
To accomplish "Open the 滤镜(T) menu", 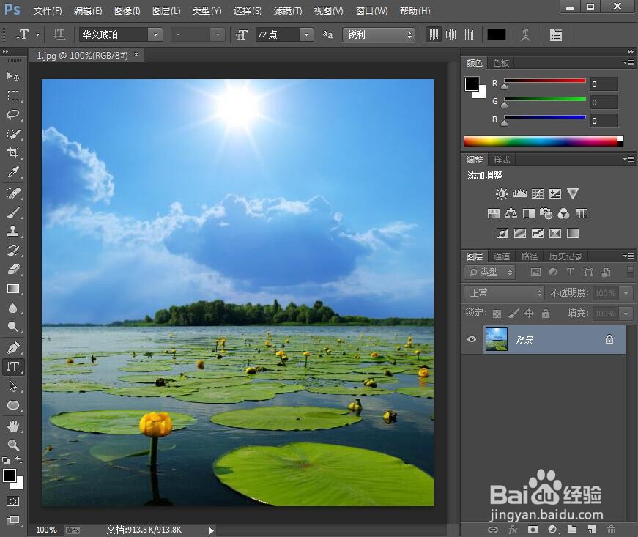I will click(x=288, y=11).
